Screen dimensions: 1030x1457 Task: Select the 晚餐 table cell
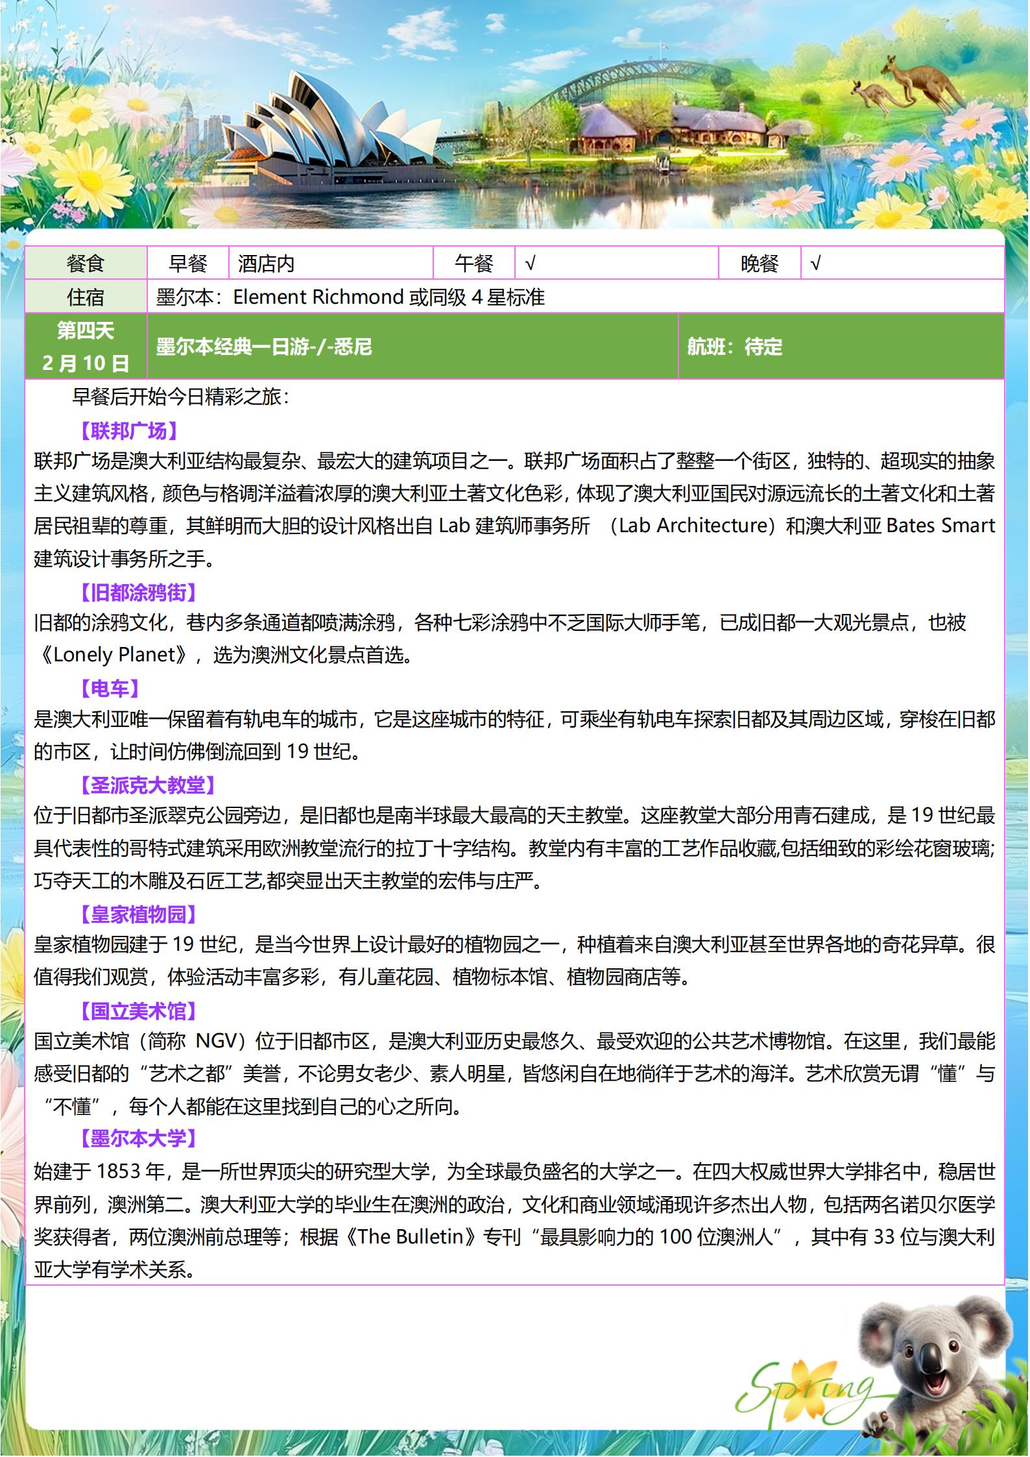click(760, 263)
